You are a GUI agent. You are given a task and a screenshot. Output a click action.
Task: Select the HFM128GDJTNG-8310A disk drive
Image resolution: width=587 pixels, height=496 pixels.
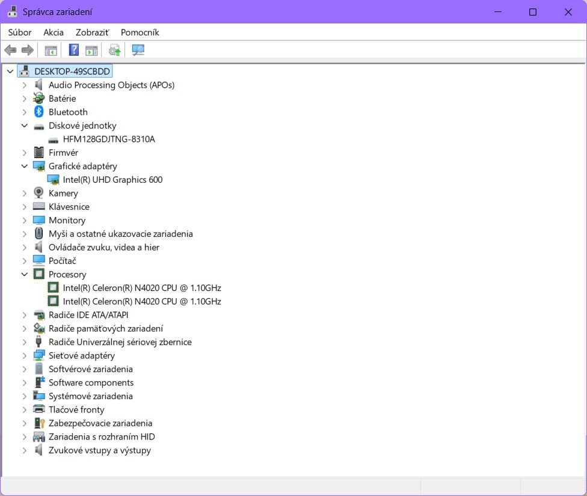pyautogui.click(x=109, y=139)
